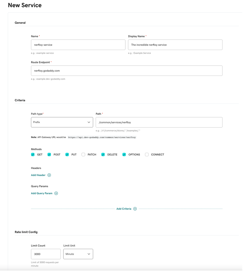Screen dimensions: 243x271
Task: Focus the Name input field
Action: 78,45
